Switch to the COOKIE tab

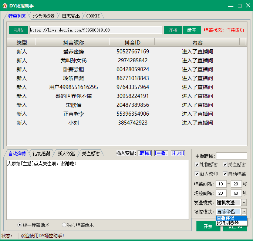click(x=93, y=16)
